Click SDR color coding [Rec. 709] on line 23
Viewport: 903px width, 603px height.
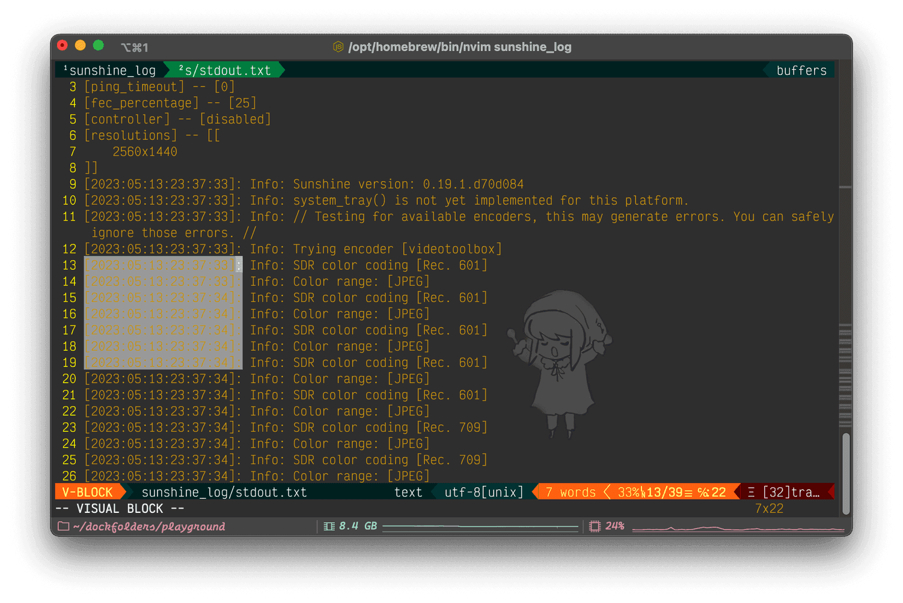390,428
